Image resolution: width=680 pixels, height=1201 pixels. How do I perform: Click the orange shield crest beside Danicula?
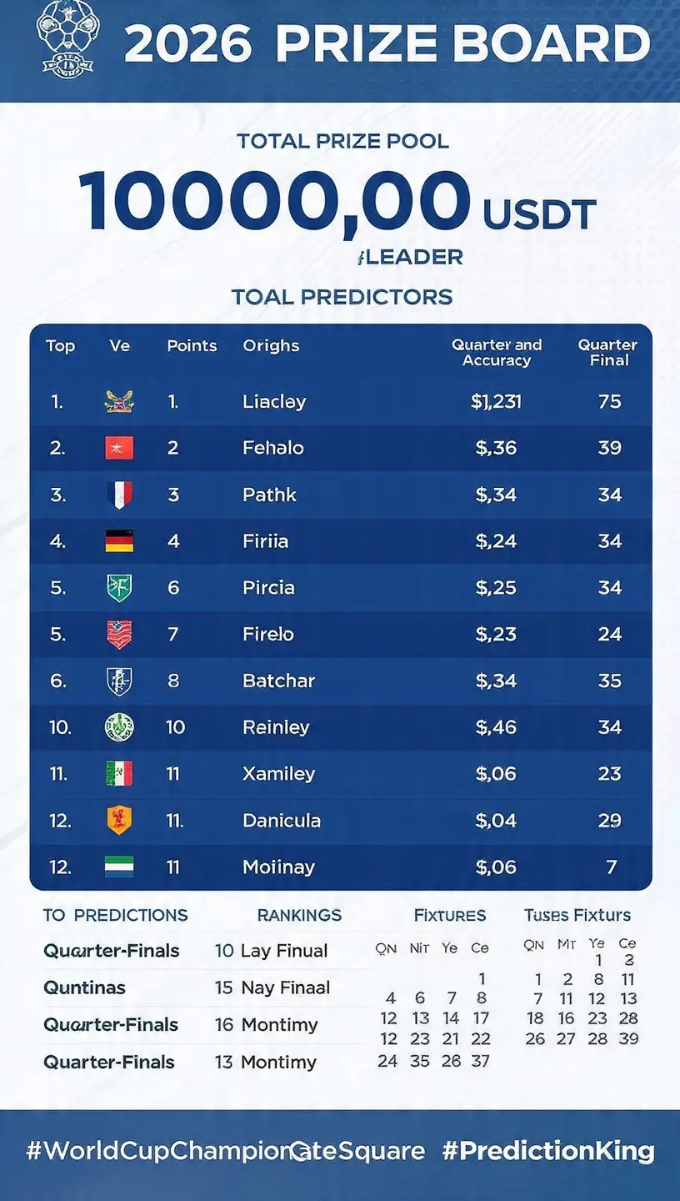[119, 821]
